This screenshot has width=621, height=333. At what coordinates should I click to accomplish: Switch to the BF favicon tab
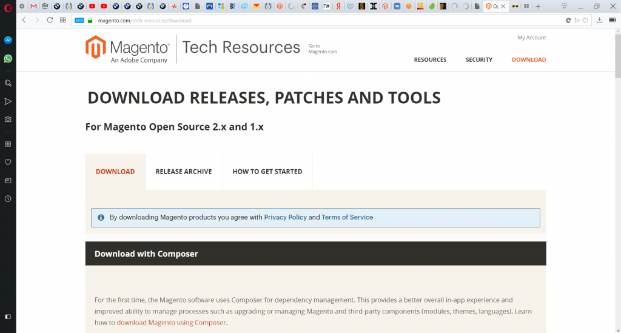pyautogui.click(x=233, y=6)
